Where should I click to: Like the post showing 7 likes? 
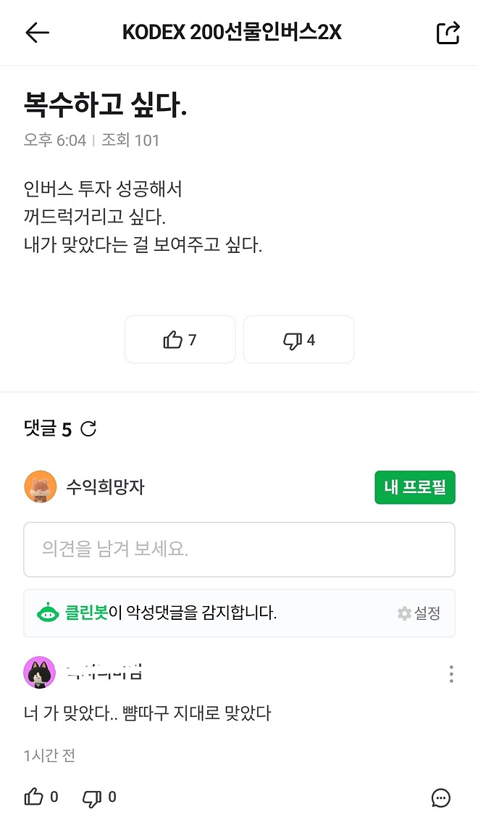180,339
